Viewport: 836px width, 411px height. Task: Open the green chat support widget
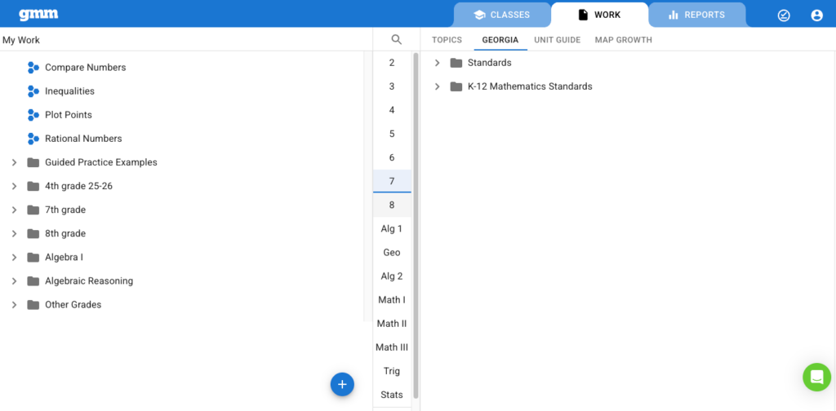(816, 377)
